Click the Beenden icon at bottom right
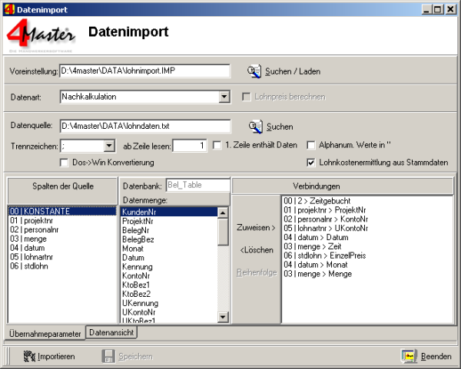461x369 pixels. pos(410,356)
